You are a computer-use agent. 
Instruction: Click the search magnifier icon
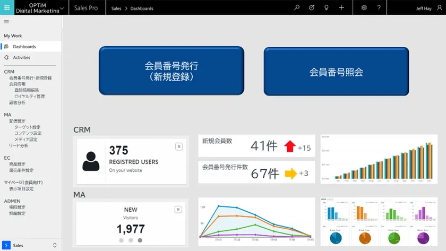point(297,8)
